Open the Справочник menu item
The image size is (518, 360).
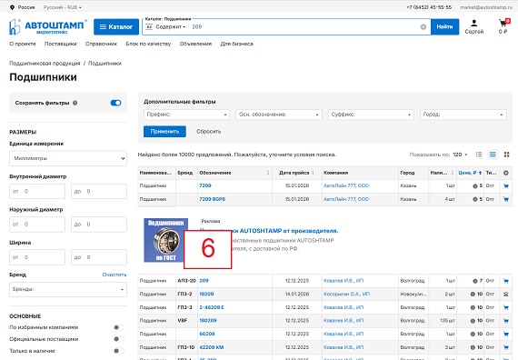[101, 44]
